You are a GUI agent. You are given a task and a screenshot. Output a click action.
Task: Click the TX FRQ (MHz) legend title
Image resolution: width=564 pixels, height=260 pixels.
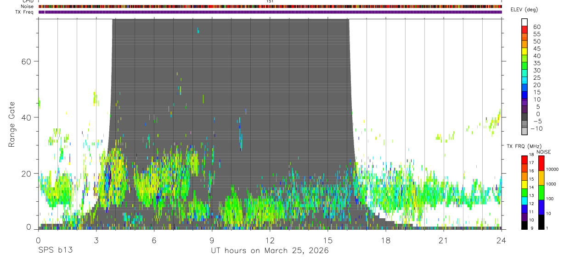522,146
